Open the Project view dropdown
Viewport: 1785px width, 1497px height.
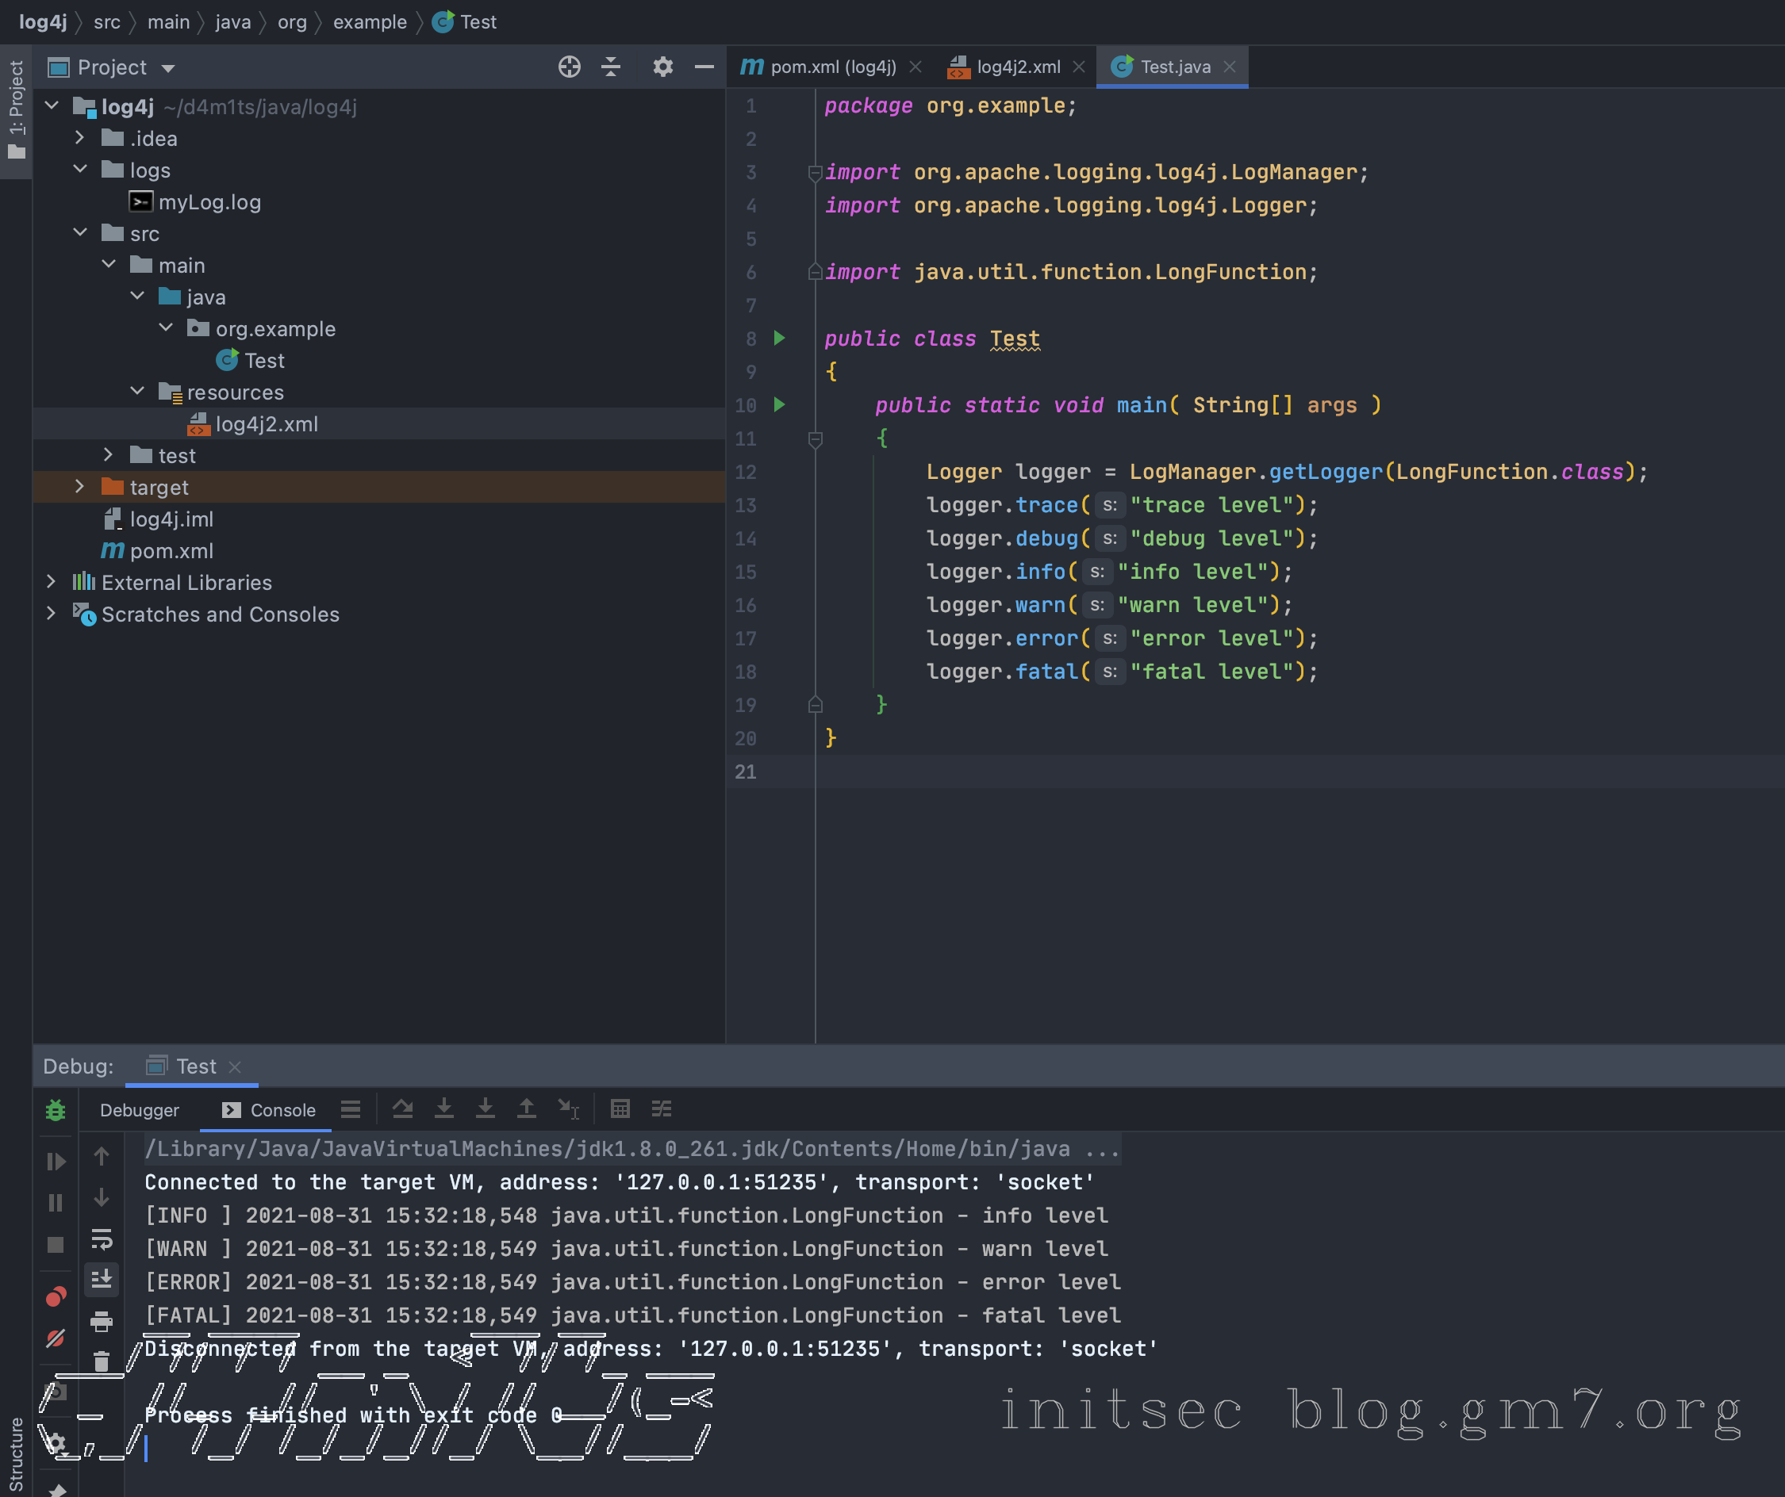click(168, 68)
